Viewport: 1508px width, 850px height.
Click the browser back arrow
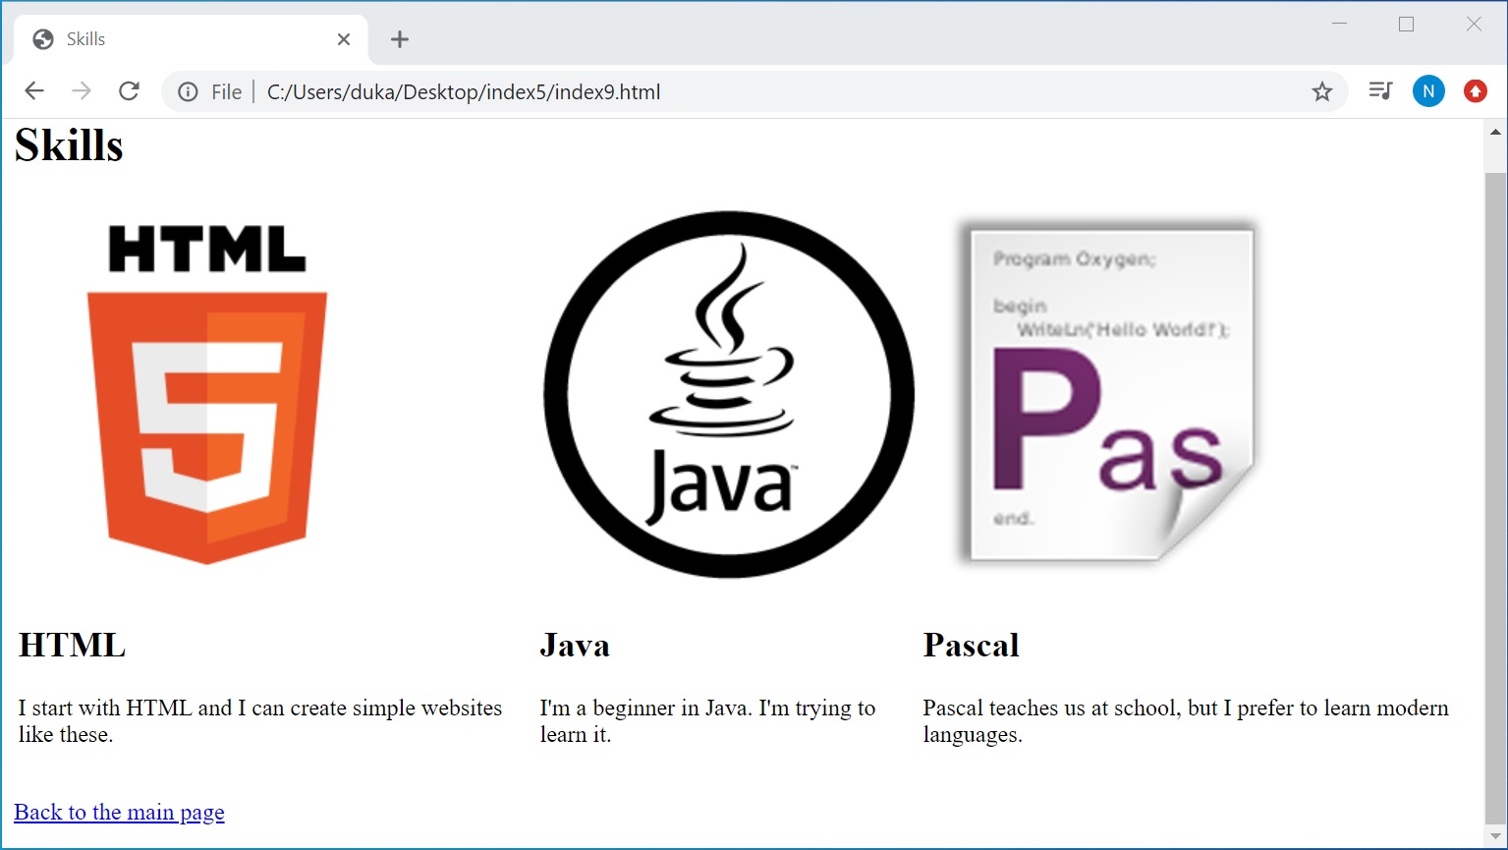click(x=34, y=91)
